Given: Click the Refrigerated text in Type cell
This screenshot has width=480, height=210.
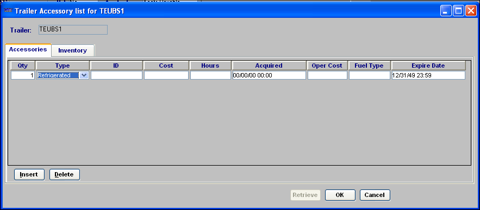Looking at the screenshot, I should click(54, 75).
